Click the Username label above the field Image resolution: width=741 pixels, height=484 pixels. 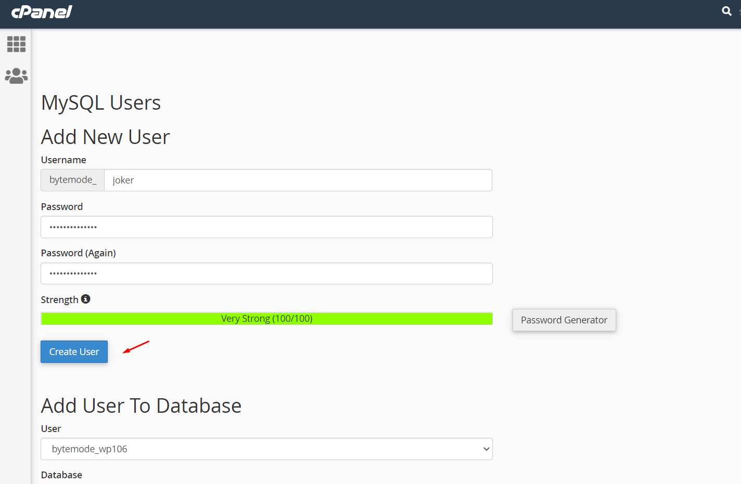tap(63, 160)
